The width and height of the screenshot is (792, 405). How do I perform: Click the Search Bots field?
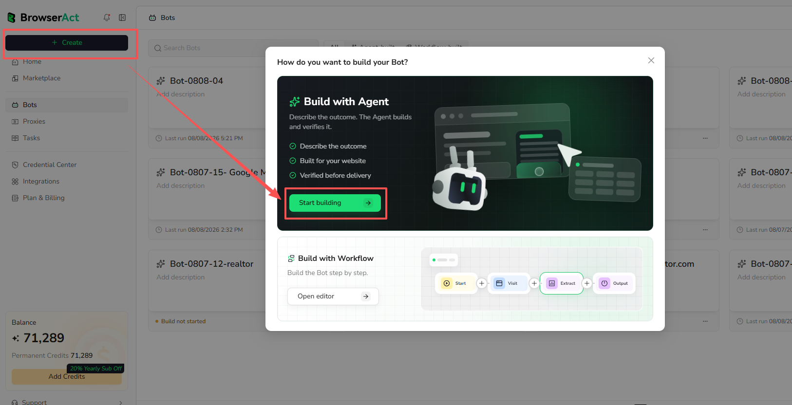(x=233, y=48)
